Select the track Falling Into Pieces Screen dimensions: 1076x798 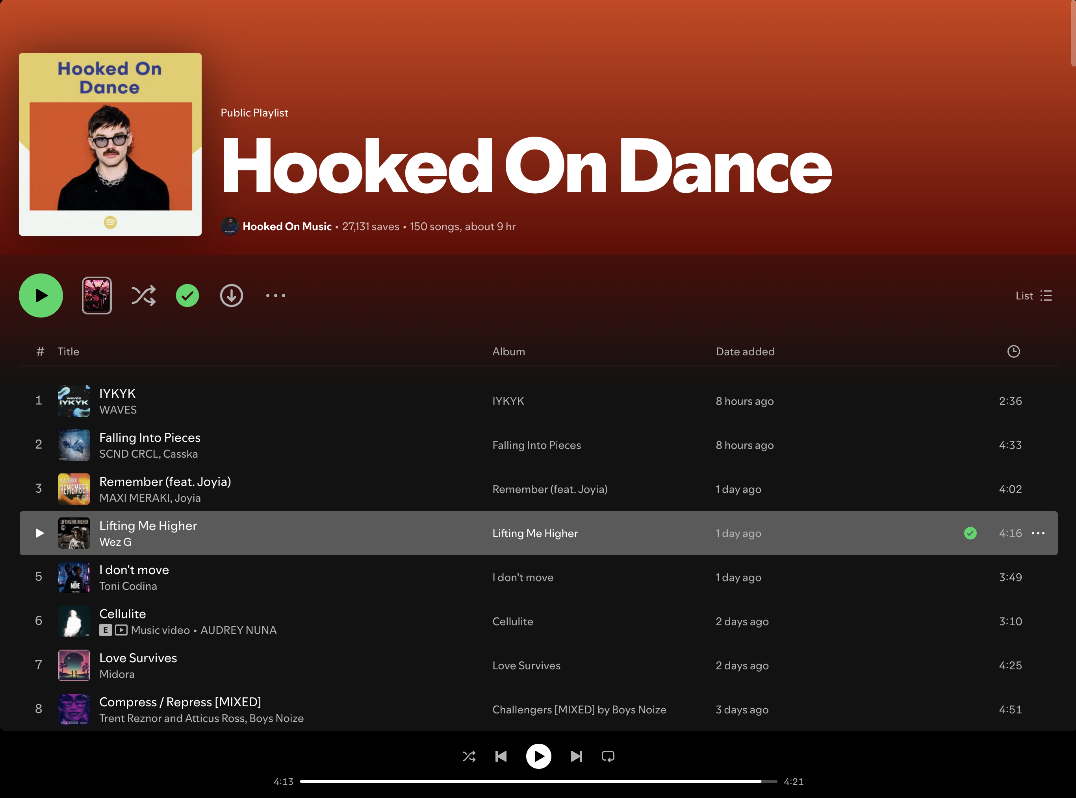(150, 438)
